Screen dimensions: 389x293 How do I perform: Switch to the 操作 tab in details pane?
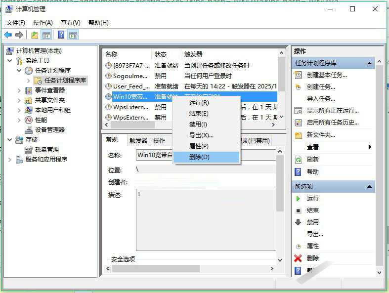(x=159, y=141)
